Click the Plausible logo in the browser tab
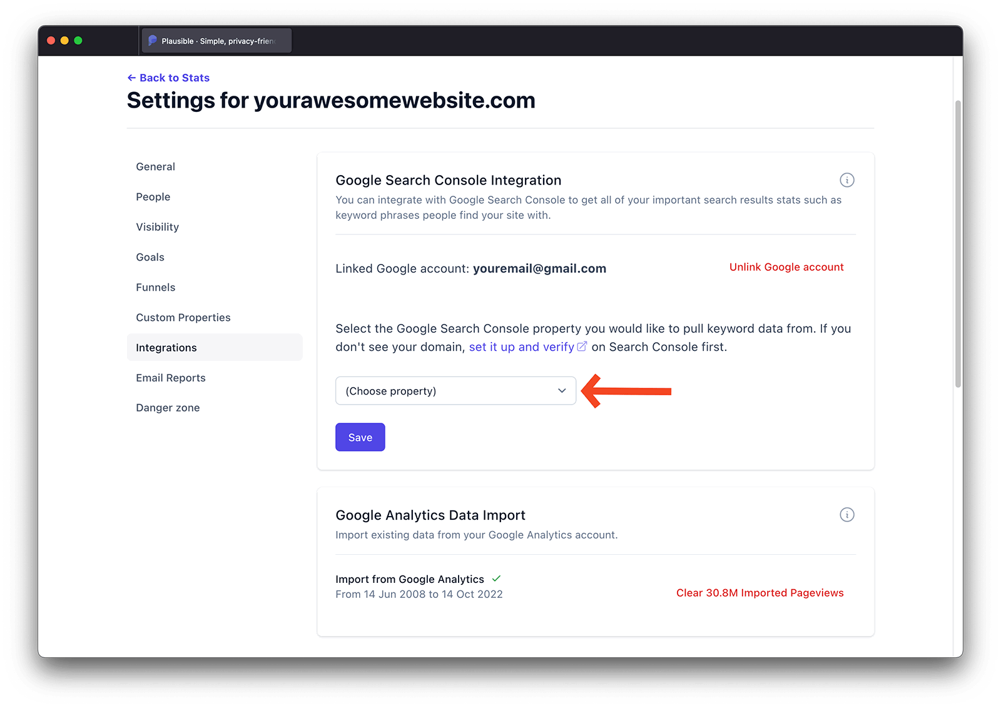The width and height of the screenshot is (1001, 708). click(153, 40)
